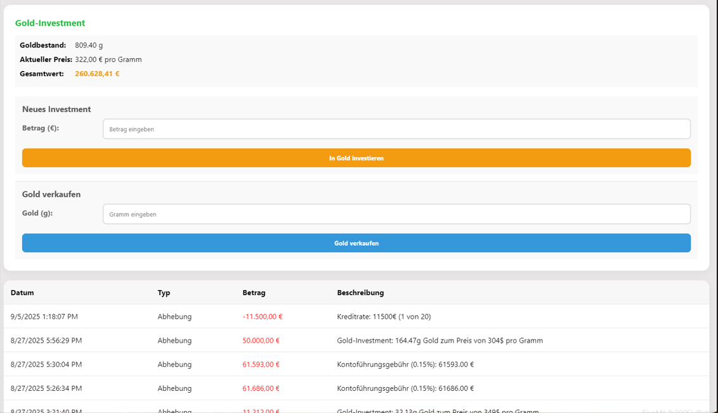Click the orange Gesamtwert value 260.628,41 €

[x=97, y=74]
